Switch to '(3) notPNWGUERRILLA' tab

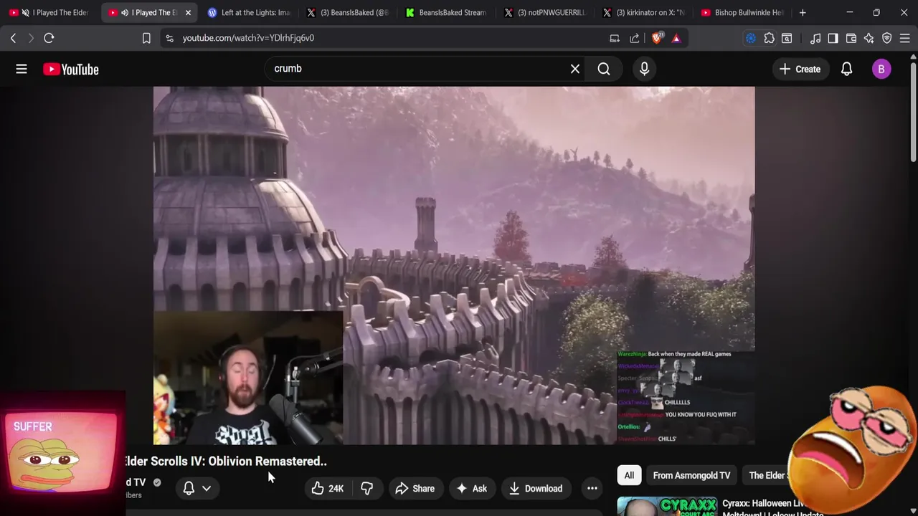pos(545,12)
